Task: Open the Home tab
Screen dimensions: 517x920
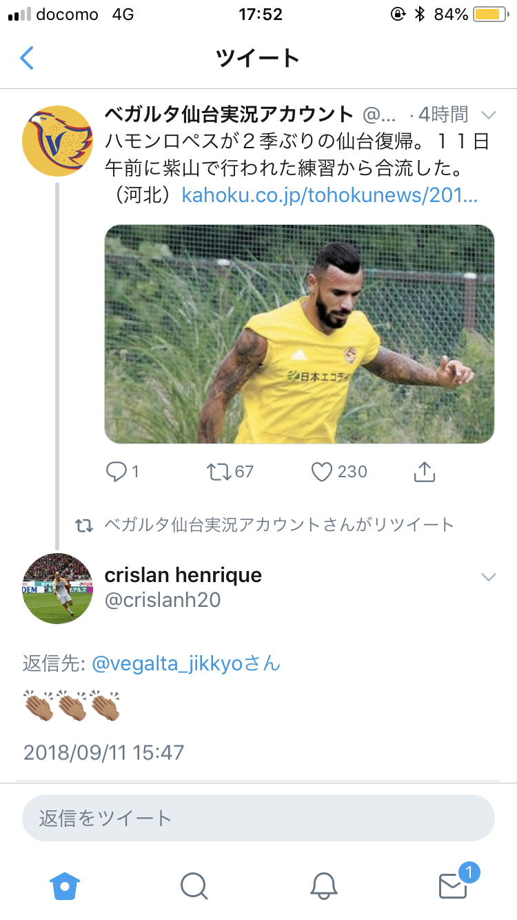Action: point(65,885)
